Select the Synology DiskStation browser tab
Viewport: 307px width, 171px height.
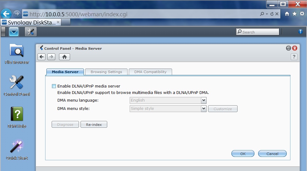pos(31,22)
